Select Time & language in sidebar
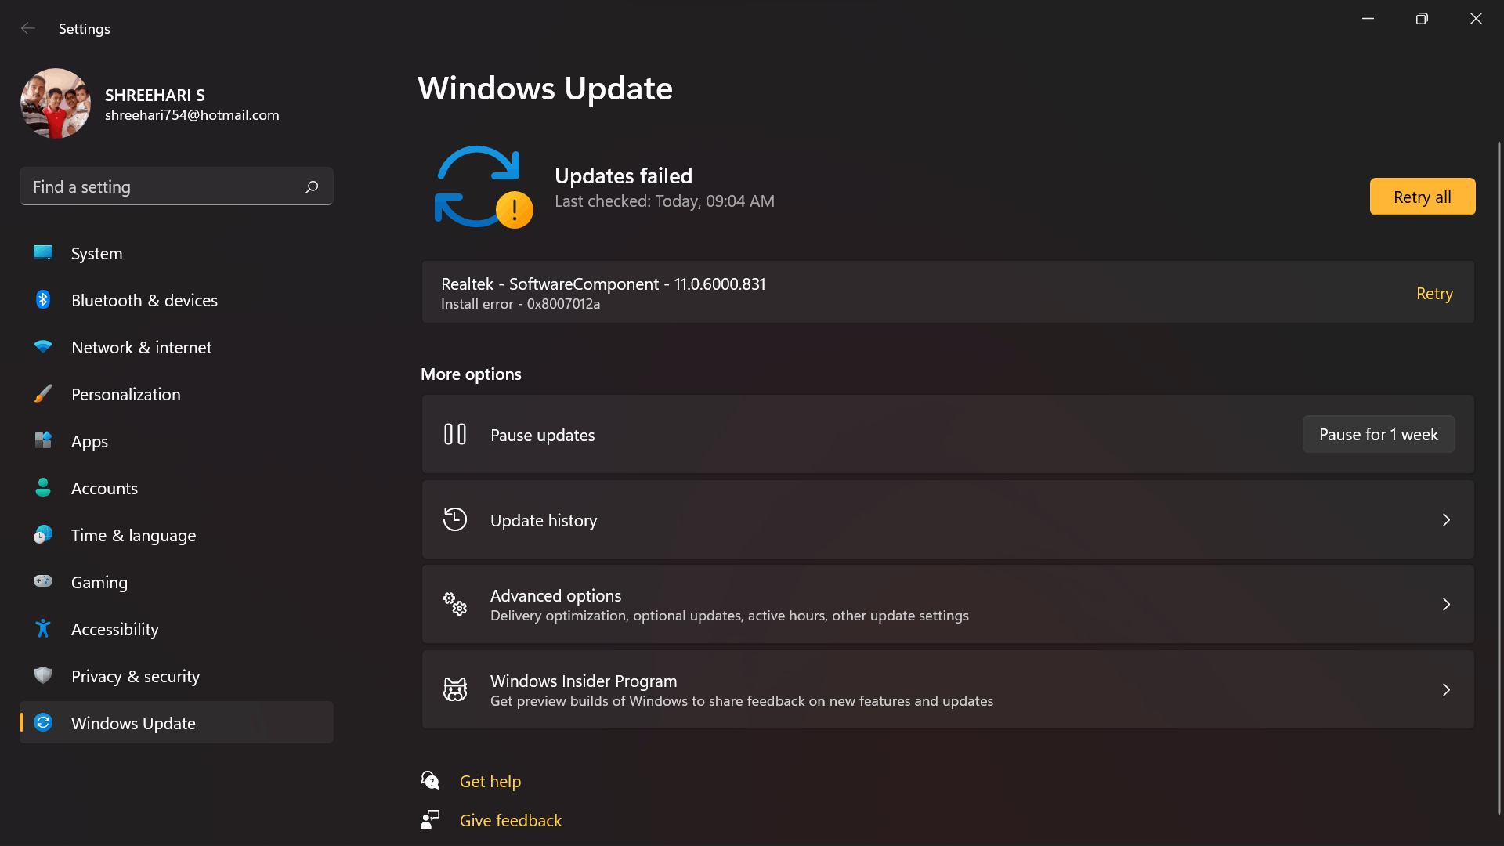Screen dimensions: 1504x846 (133, 536)
